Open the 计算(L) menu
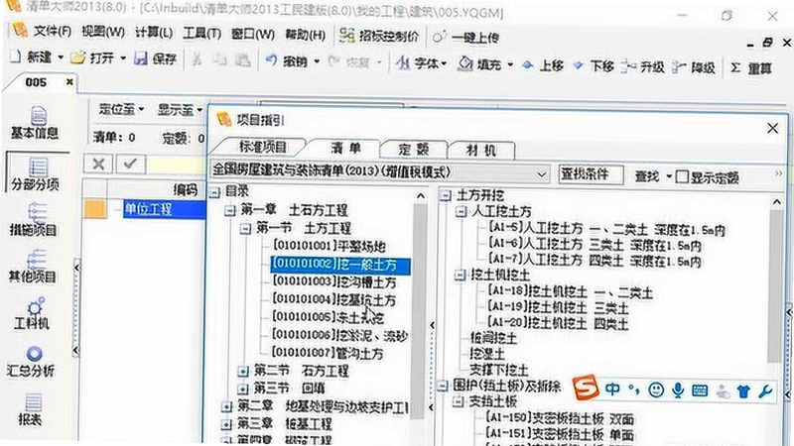 (x=154, y=33)
